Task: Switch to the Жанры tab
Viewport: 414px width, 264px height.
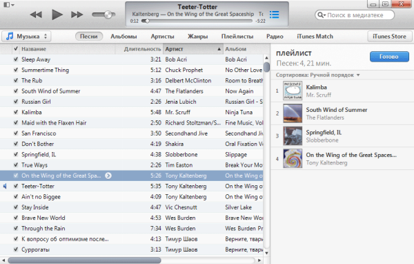Action: tap(197, 36)
